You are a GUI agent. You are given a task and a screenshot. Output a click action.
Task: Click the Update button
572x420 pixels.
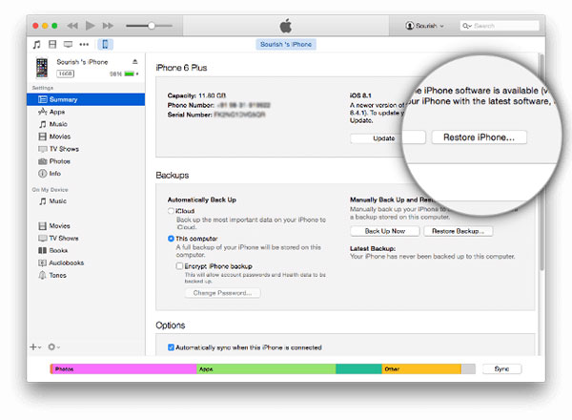384,138
